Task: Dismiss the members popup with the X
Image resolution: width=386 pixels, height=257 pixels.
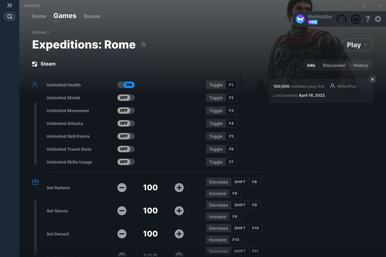Action: 372,79
